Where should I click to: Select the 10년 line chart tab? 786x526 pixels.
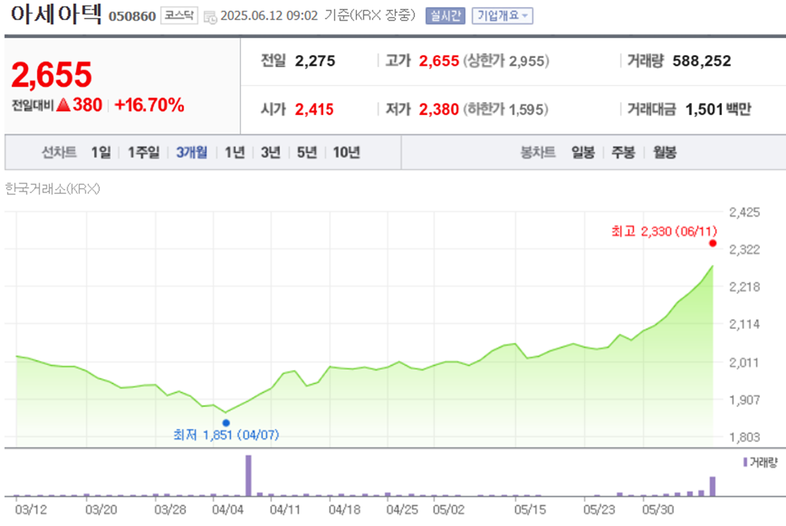tap(347, 152)
